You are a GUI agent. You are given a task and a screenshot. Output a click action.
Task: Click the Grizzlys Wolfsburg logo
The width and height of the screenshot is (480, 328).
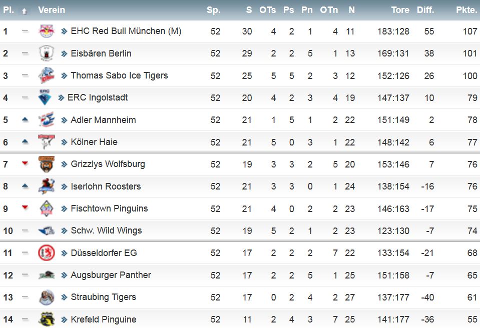(46, 164)
